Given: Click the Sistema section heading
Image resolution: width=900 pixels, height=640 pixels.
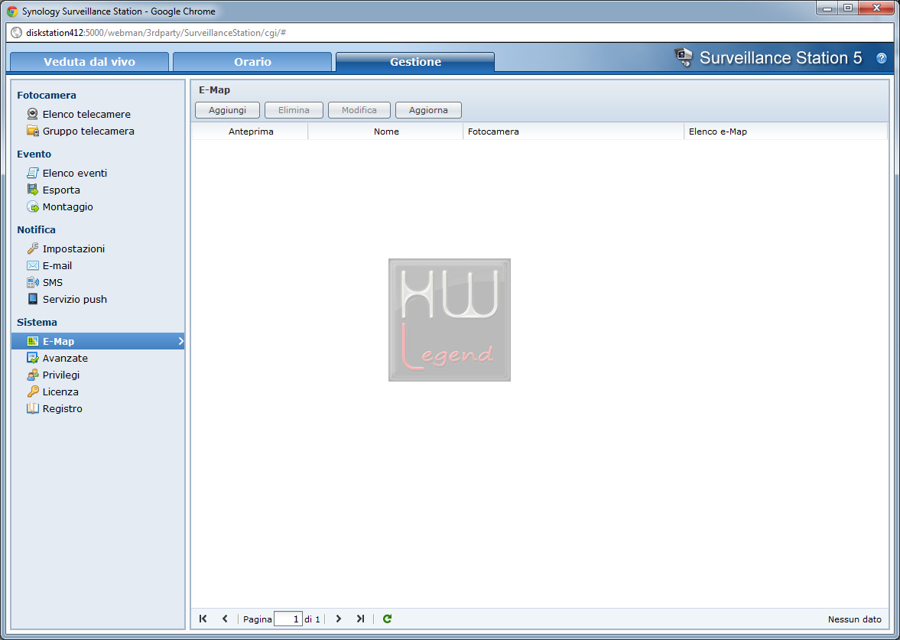Looking at the screenshot, I should [x=37, y=322].
